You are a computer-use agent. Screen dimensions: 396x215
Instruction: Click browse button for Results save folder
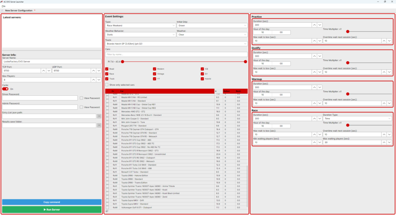click(99, 125)
